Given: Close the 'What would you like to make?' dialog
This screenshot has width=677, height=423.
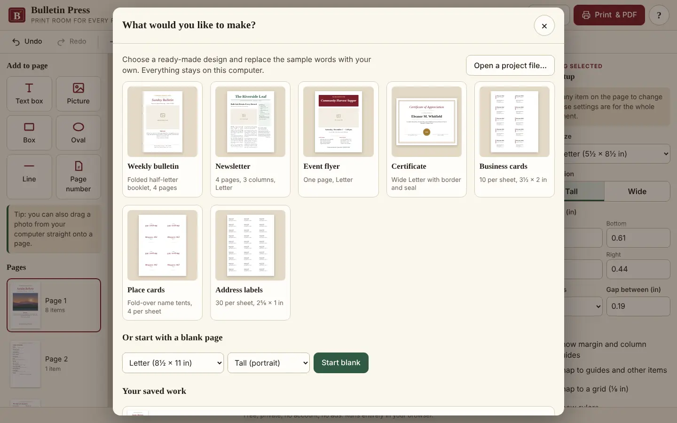Looking at the screenshot, I should coord(544,26).
